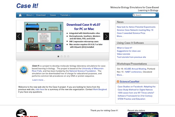Show next slide with right arrow
Image resolution: width=175 pixels, height=117 pixels.
pos(106,36)
